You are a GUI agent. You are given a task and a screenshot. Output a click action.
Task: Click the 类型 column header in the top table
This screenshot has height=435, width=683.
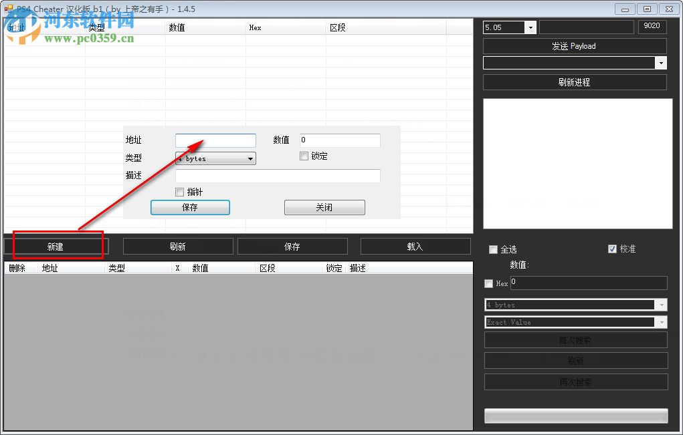(126, 27)
